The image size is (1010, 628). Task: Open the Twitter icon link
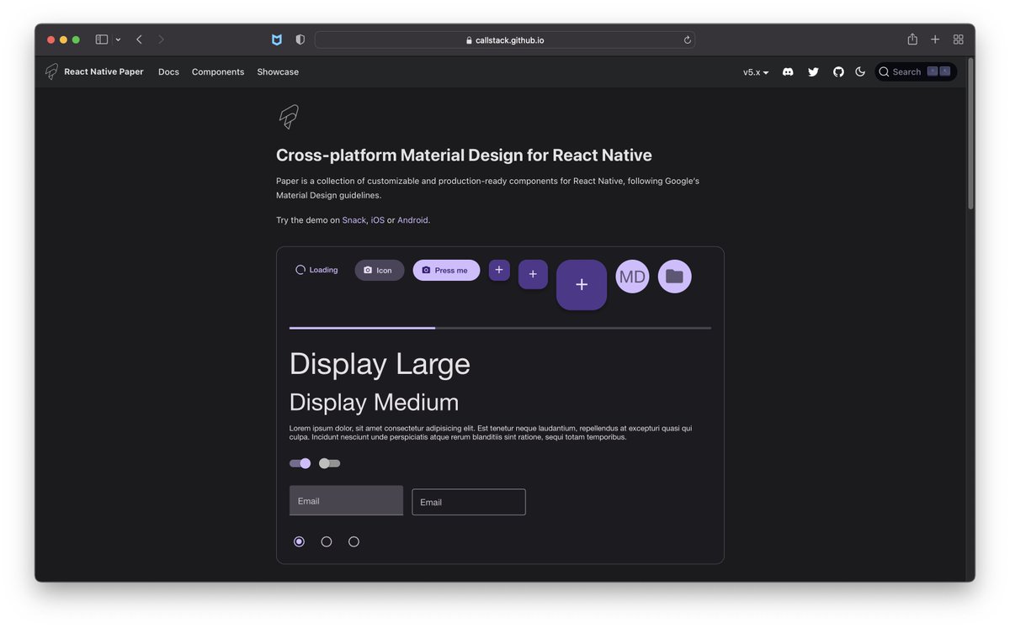[x=813, y=72]
